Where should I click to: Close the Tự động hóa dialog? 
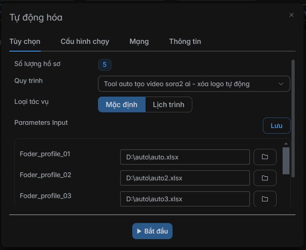pyautogui.click(x=291, y=15)
